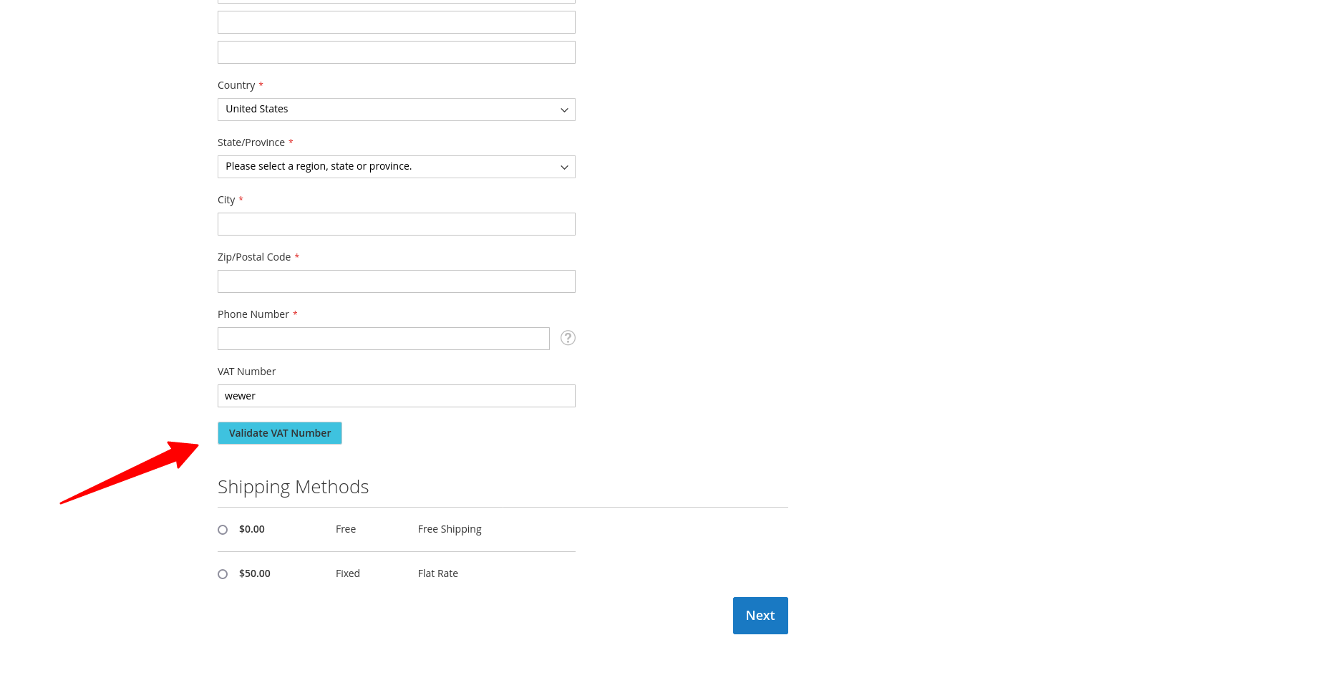Click the third street address line field

396,52
